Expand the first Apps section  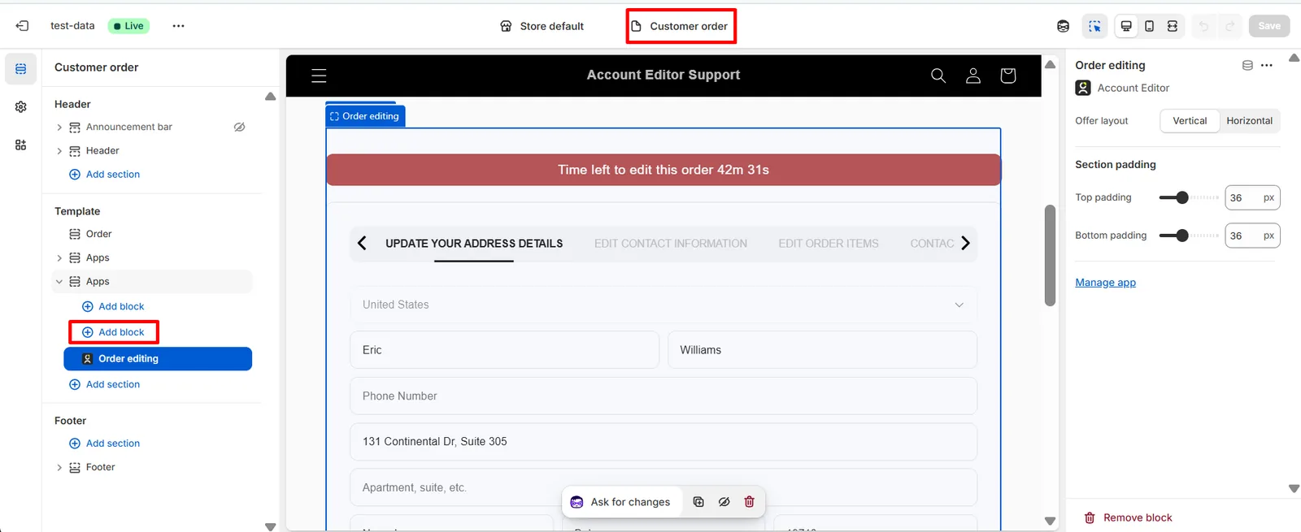click(59, 258)
